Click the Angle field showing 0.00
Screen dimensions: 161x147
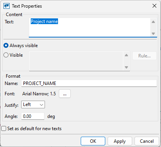click(33, 116)
